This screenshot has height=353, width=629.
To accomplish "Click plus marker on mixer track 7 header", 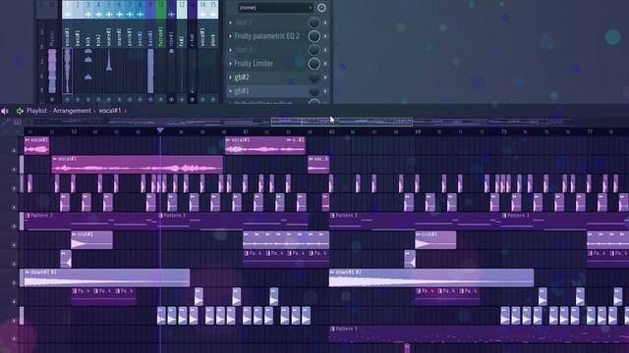I will (x=130, y=15).
